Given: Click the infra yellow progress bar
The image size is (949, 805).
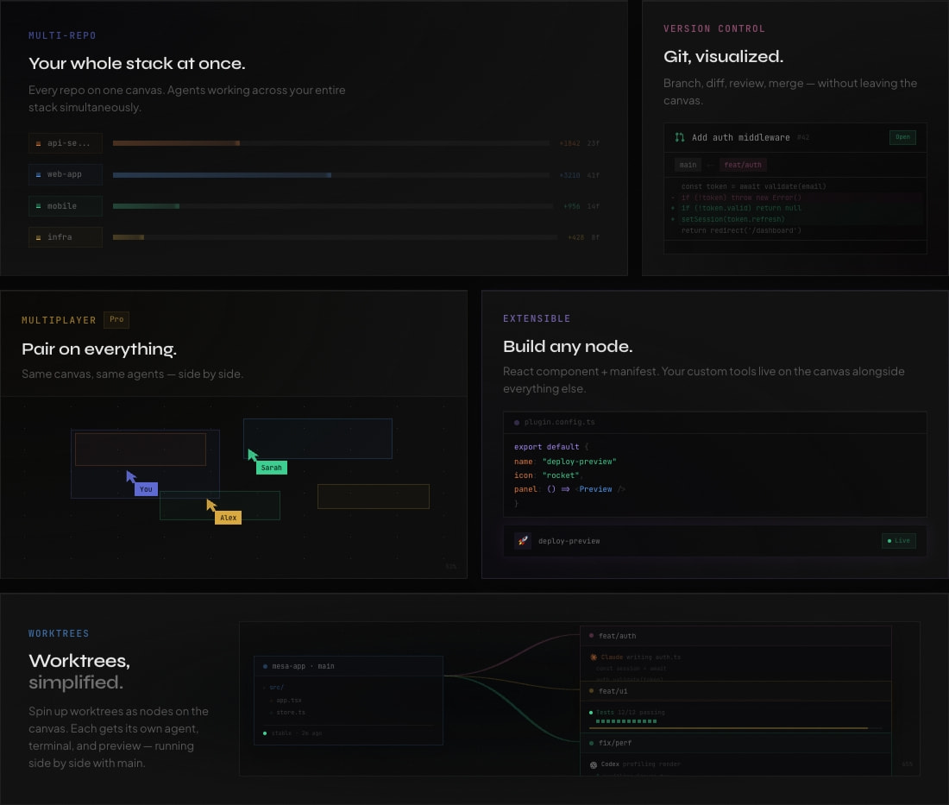Looking at the screenshot, I should click(x=129, y=237).
